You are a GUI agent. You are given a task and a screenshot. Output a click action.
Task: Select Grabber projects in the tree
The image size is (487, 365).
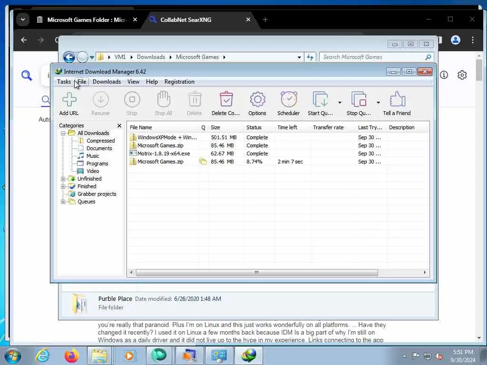(x=97, y=194)
